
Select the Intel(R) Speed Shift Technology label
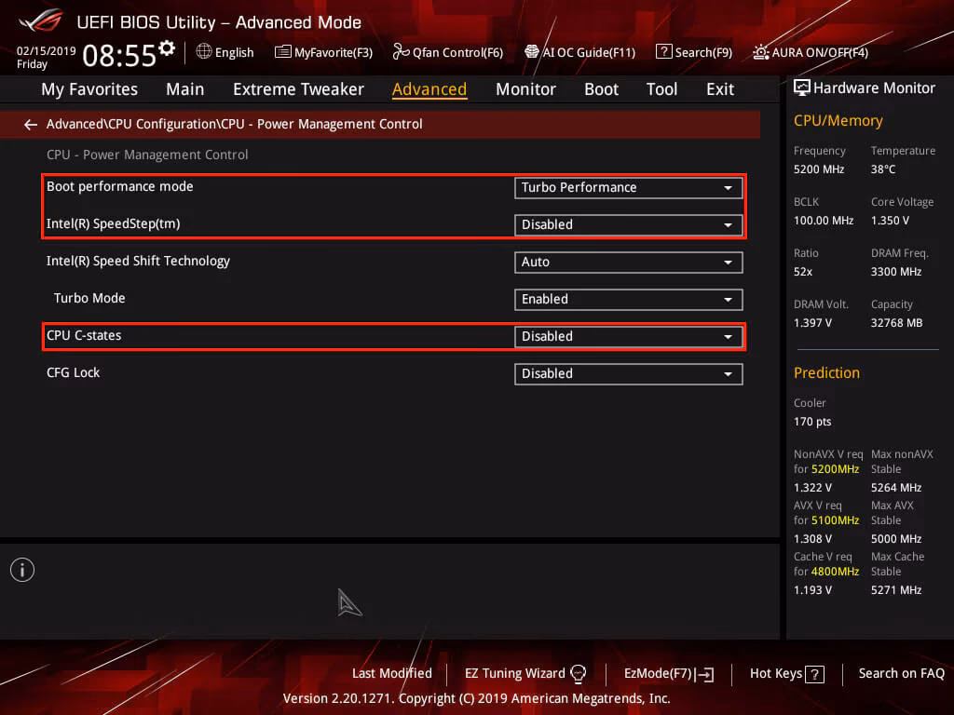pyautogui.click(x=138, y=261)
